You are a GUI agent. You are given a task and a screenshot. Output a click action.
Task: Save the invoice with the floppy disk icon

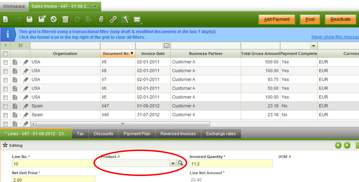[x=30, y=19]
